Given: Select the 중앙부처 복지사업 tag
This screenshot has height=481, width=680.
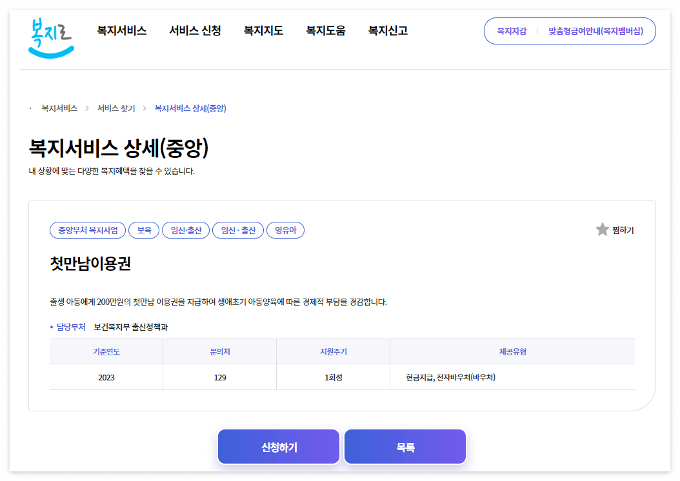Looking at the screenshot, I should [x=87, y=230].
